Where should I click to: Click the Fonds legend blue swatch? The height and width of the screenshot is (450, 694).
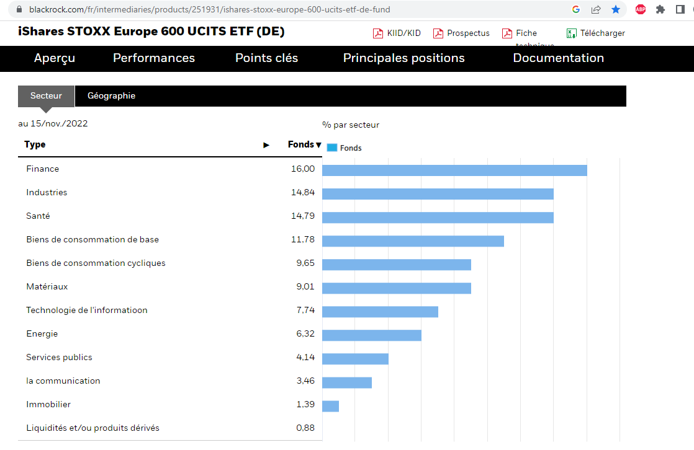pos(332,148)
